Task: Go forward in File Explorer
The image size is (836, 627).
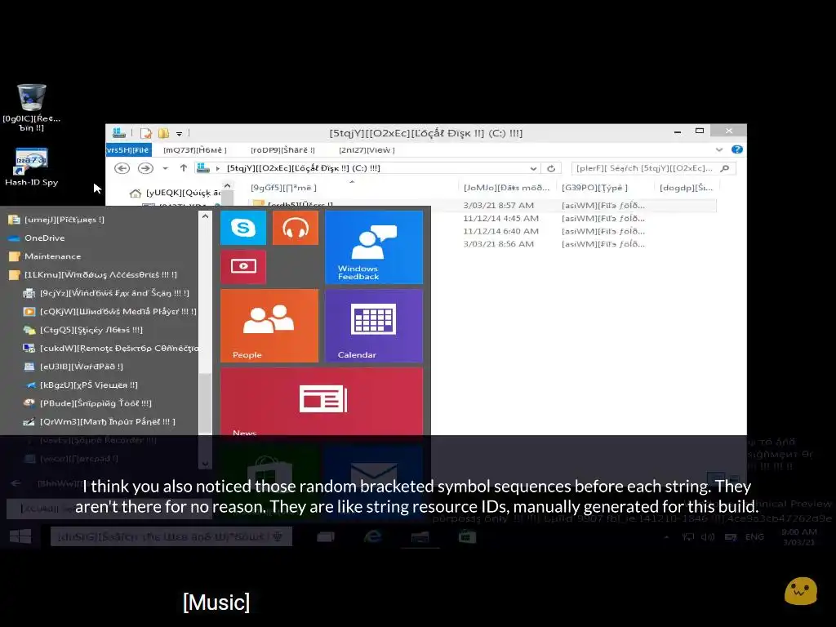Action: [x=145, y=168]
